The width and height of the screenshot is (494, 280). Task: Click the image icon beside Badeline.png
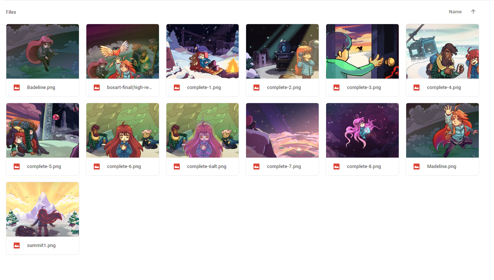pos(17,88)
